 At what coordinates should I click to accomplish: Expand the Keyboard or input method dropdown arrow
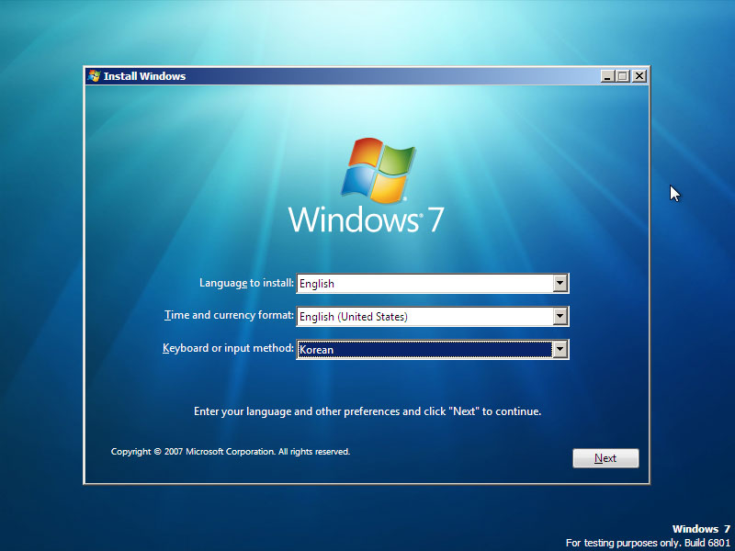pos(560,350)
